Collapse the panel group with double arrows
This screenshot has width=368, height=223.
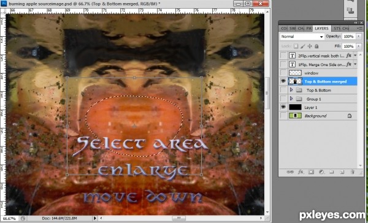356,23
